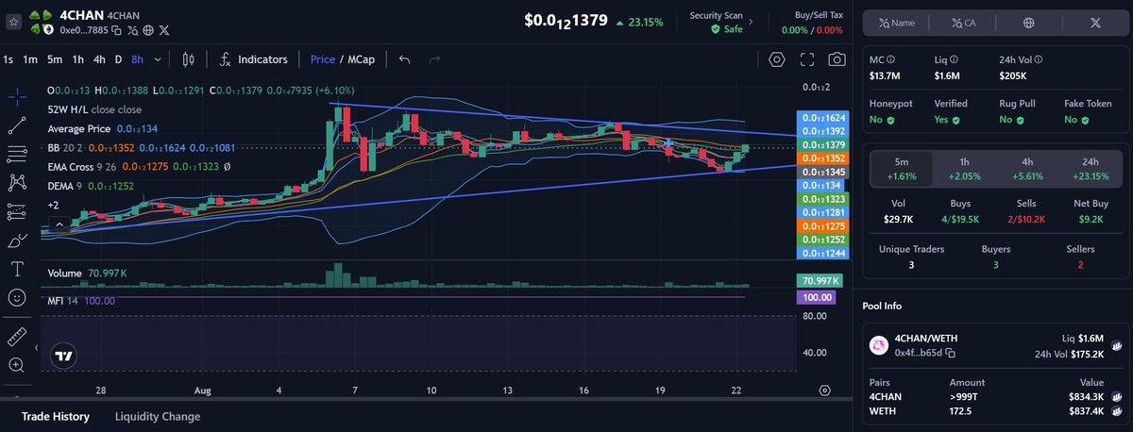Image resolution: width=1133 pixels, height=432 pixels.
Task: Search by Name on X
Action: click(897, 23)
